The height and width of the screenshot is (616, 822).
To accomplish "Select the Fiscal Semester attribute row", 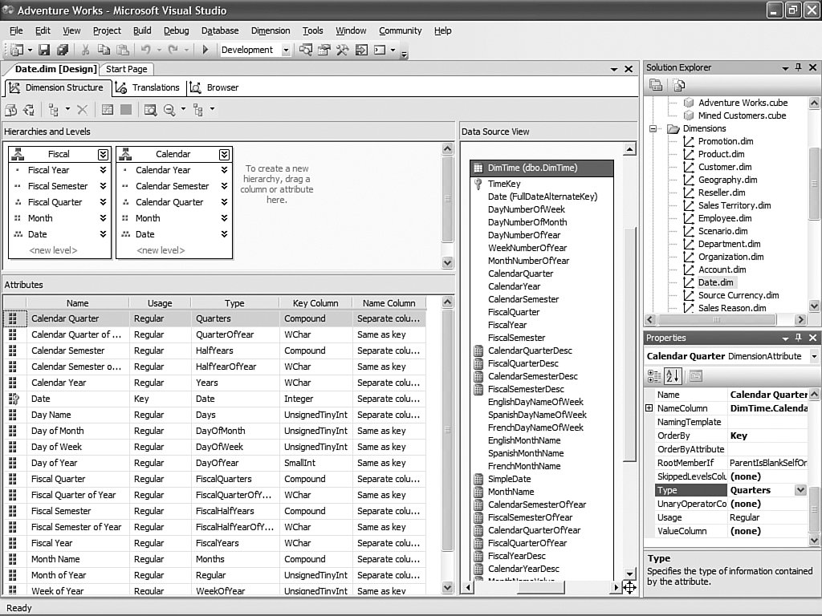I will (215, 511).
